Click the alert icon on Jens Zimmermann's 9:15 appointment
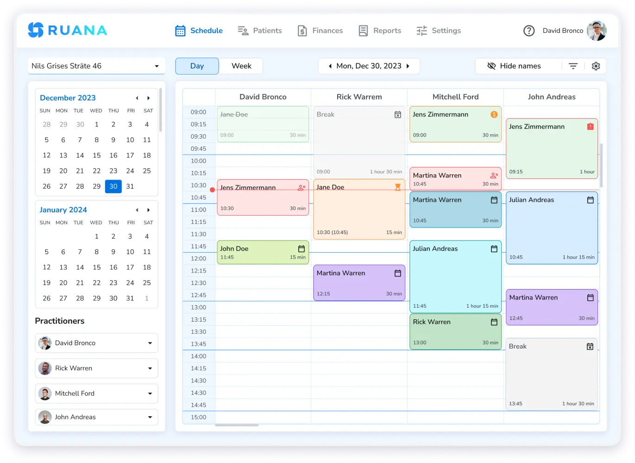 coord(591,126)
